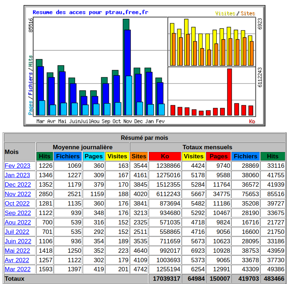293x284 pixels.
Task: Click the total Ko value 17039317
Action: click(x=166, y=279)
